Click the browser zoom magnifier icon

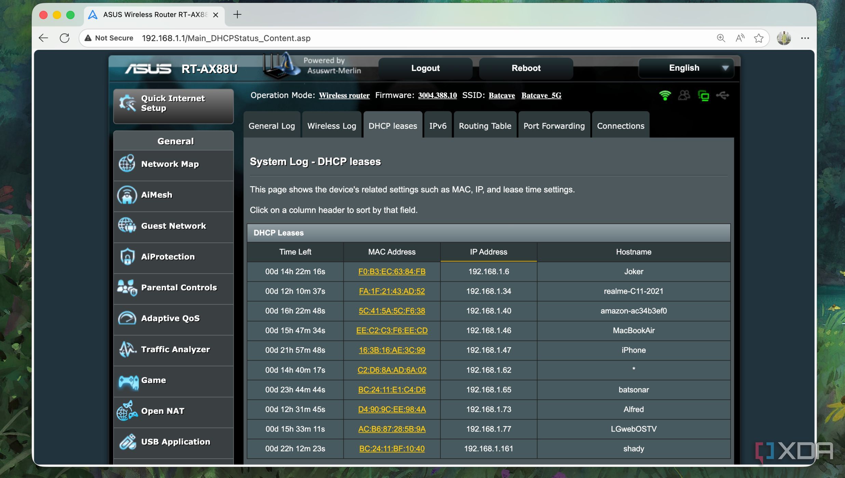[721, 38]
